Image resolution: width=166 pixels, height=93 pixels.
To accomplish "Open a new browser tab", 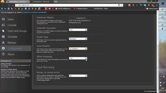I will click(56, 2).
